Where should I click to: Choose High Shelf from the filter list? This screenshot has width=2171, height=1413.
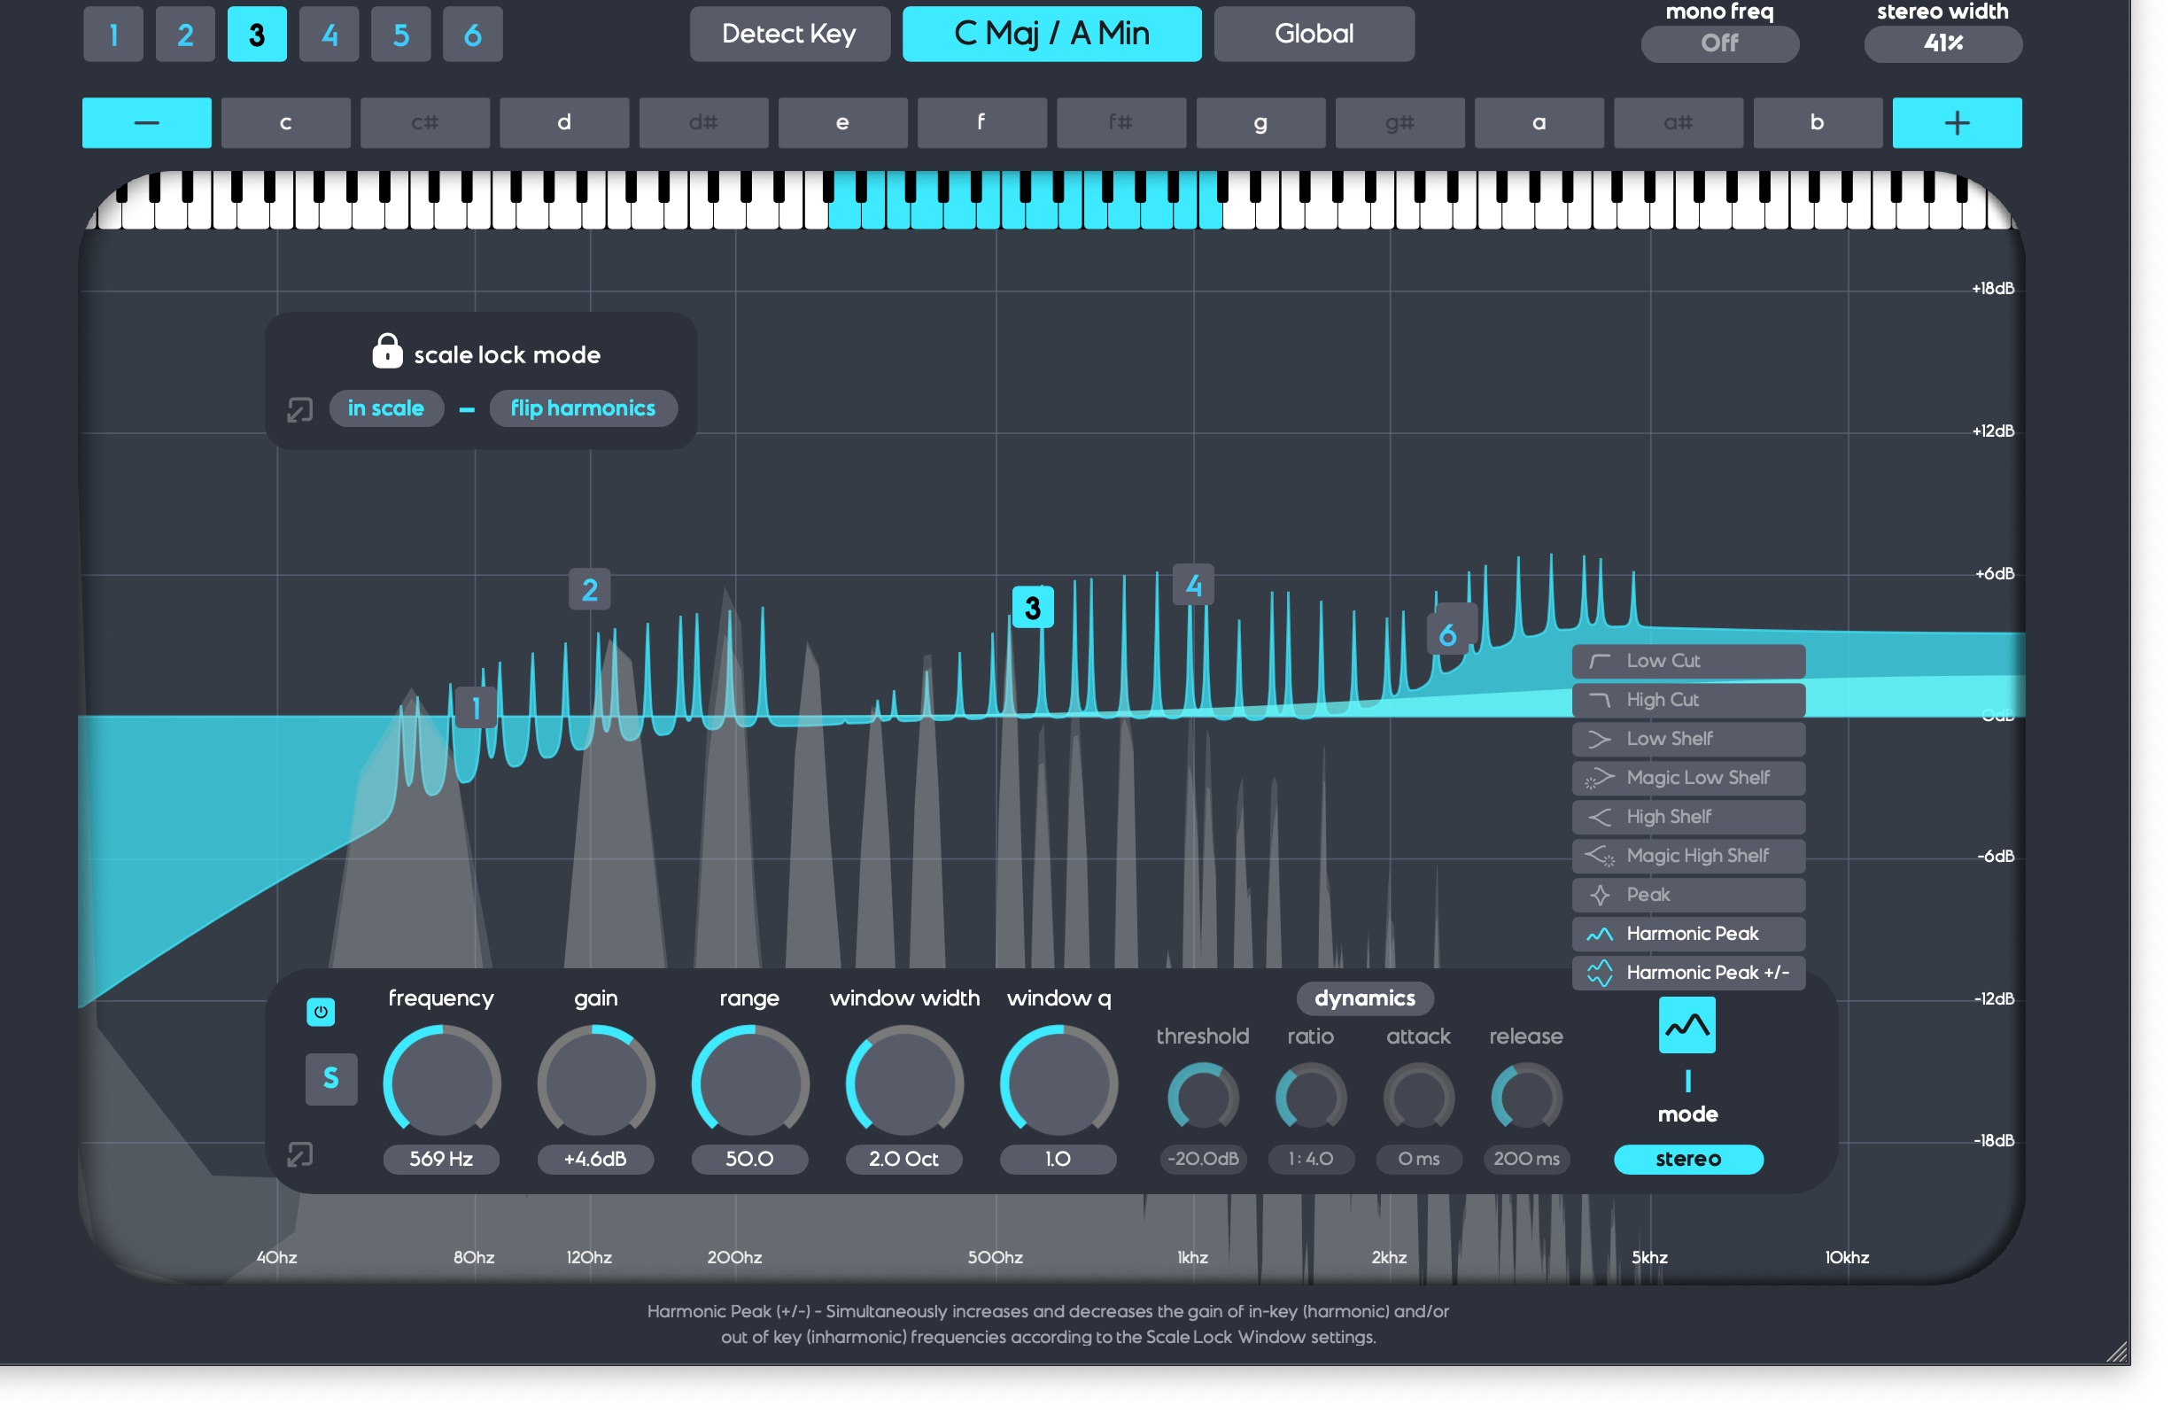pos(1687,818)
